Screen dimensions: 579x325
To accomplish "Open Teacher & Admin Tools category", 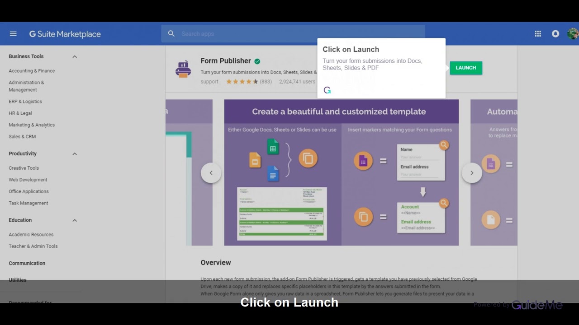I will click(x=33, y=246).
